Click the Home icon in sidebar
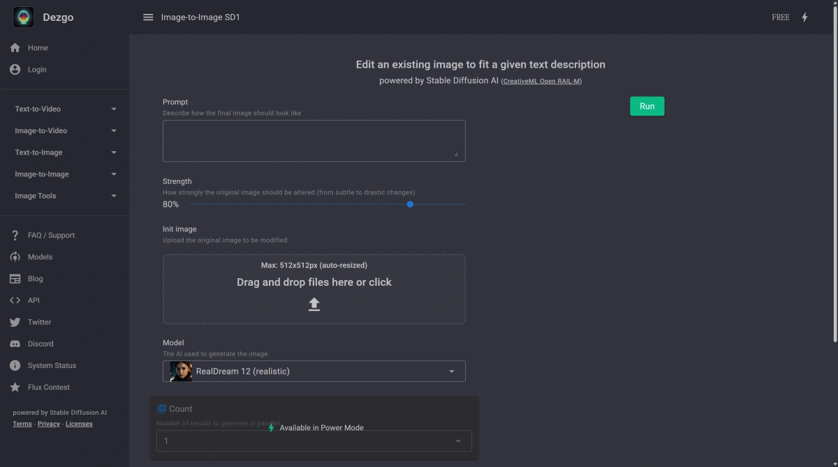Screen dimensions: 838x467 15,48
